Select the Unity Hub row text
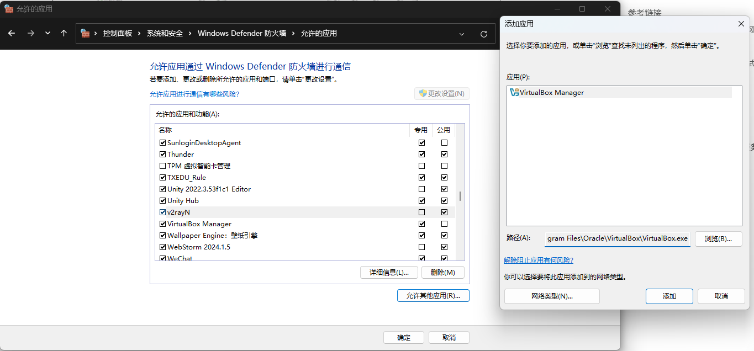Screen dimensions: 754x351 pyautogui.click(x=183, y=200)
